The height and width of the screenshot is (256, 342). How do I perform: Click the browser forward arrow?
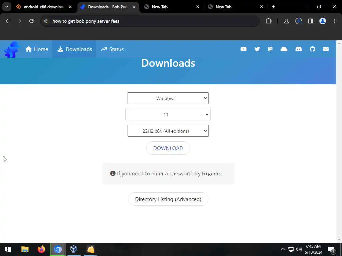click(19, 21)
